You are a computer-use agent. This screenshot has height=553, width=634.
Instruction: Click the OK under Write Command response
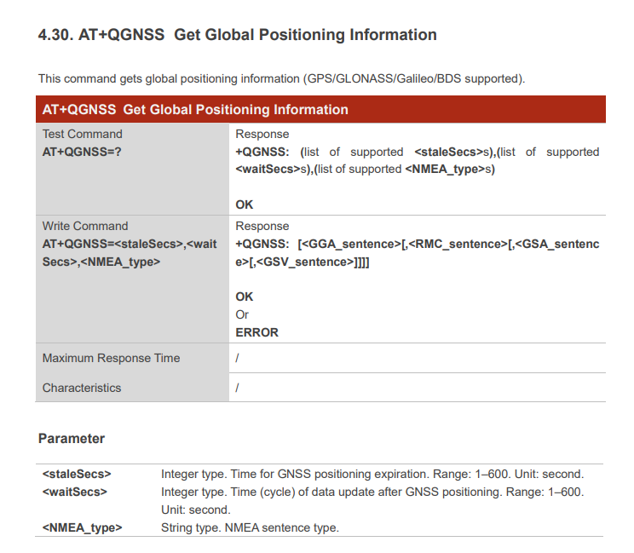click(245, 297)
